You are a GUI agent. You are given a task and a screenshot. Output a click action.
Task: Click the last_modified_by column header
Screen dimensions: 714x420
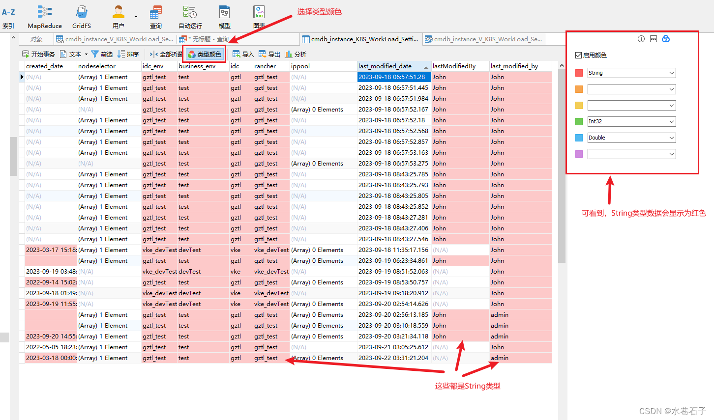click(x=520, y=66)
